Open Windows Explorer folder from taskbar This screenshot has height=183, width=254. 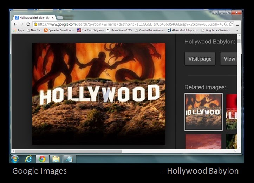click(56, 159)
